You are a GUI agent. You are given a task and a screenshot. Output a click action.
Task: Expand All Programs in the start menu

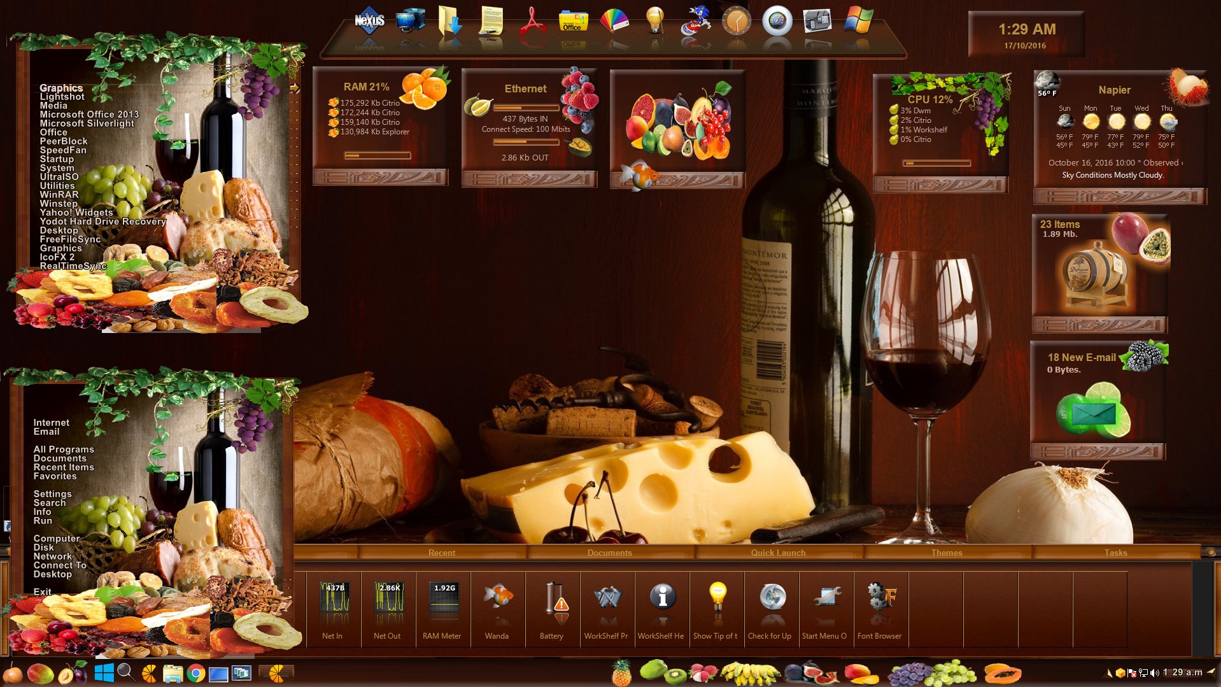[x=64, y=450]
